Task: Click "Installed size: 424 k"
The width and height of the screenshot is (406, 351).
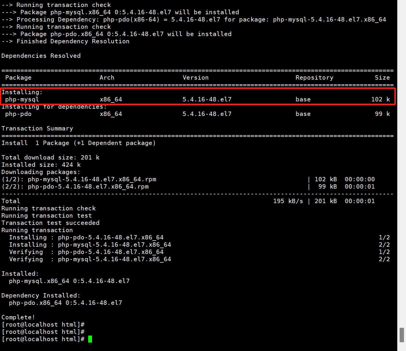Action: point(41,165)
